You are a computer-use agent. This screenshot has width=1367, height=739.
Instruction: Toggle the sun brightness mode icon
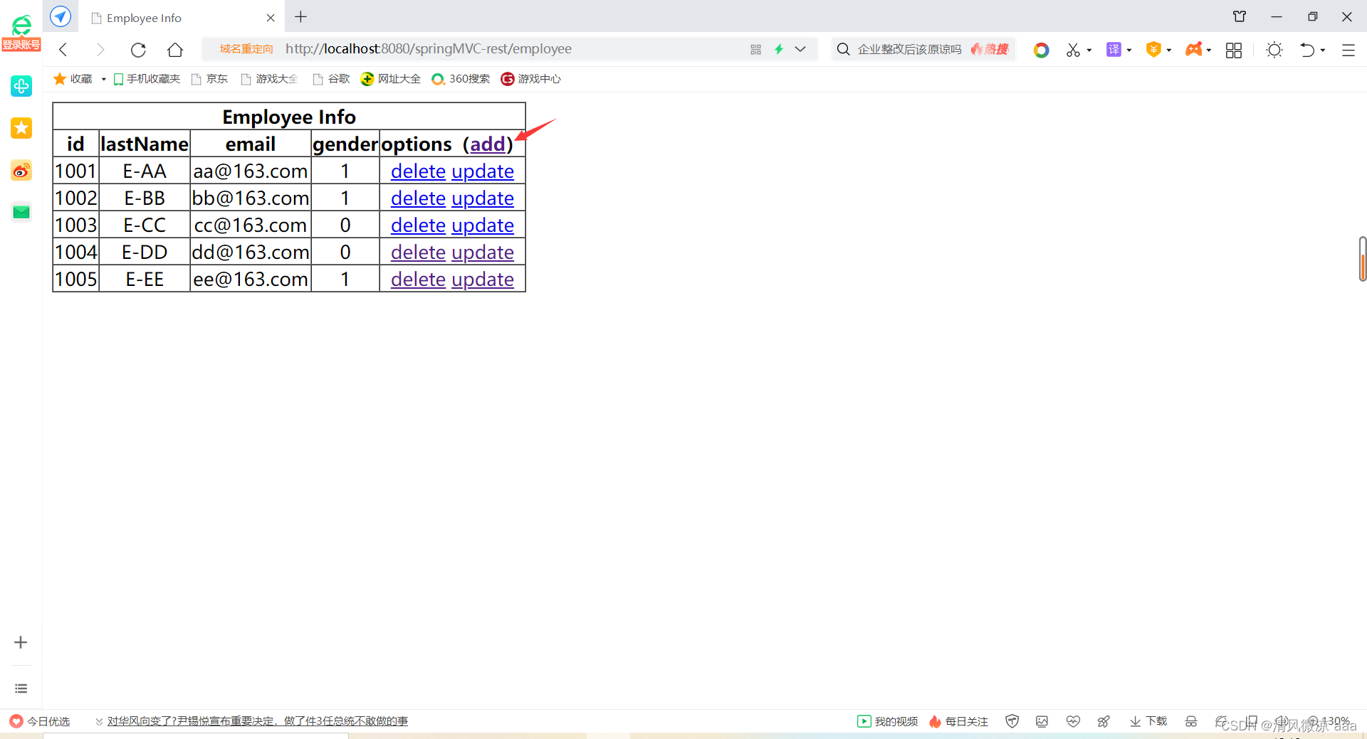(1274, 50)
